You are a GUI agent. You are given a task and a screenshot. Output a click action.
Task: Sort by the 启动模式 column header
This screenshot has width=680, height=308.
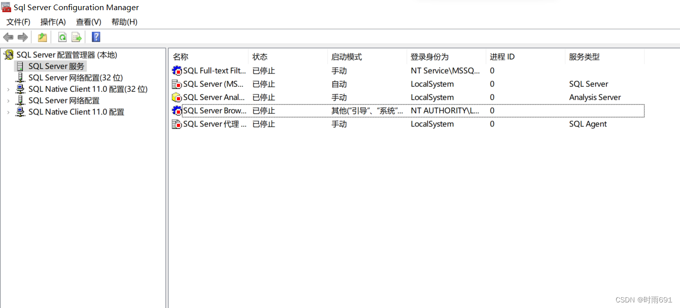point(367,57)
